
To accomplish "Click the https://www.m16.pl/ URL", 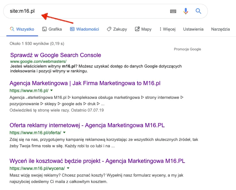I will [29, 91].
